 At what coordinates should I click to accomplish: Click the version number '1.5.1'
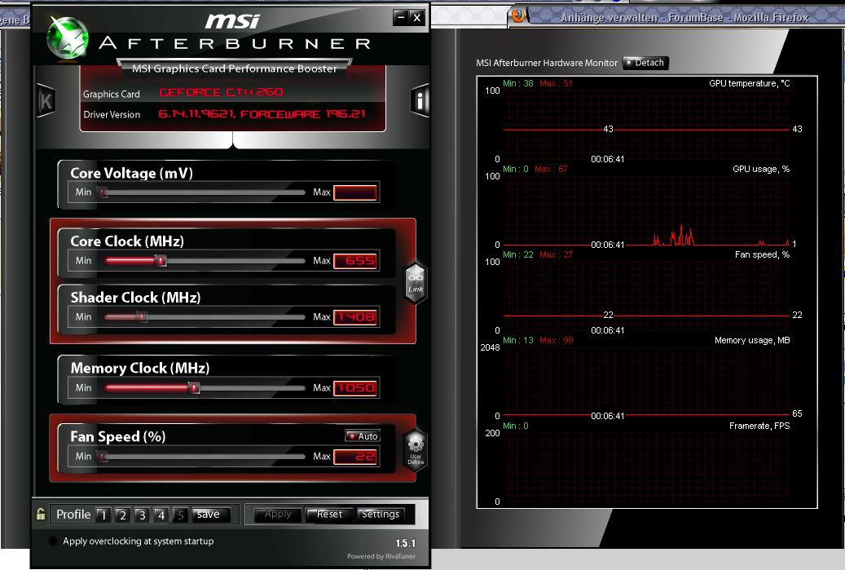406,543
